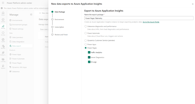Click the Manage panel heading
The height and width of the screenshot is (104, 195).
14,15
